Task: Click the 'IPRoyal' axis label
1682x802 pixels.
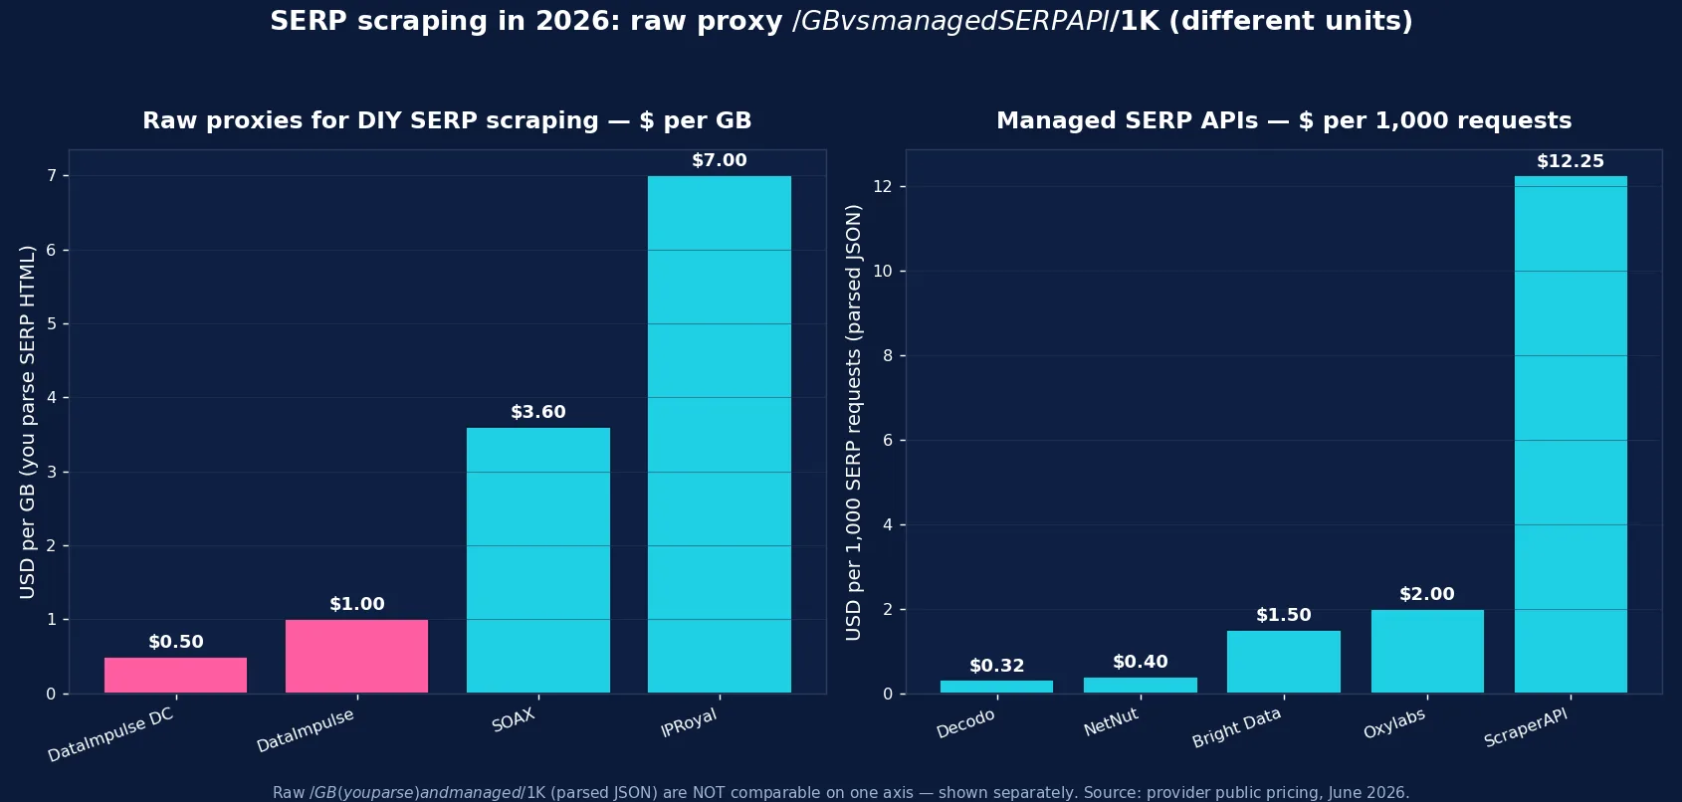Action: [x=689, y=722]
